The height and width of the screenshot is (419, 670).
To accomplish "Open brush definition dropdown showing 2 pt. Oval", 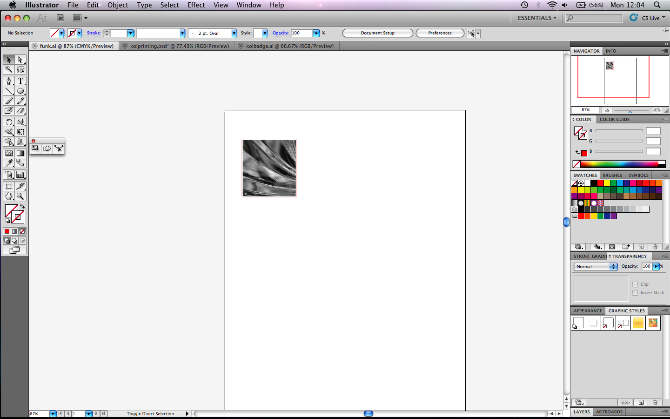I will click(x=234, y=33).
